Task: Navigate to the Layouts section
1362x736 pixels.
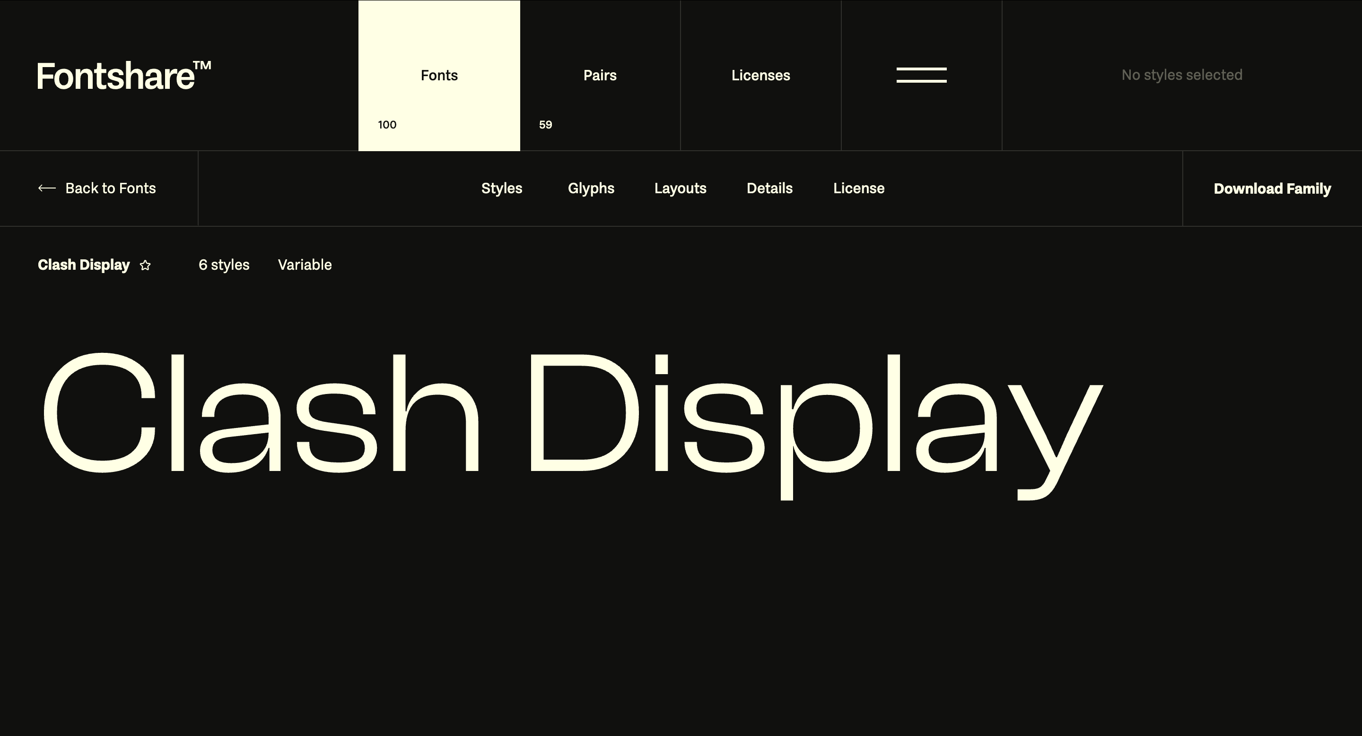Action: [680, 188]
